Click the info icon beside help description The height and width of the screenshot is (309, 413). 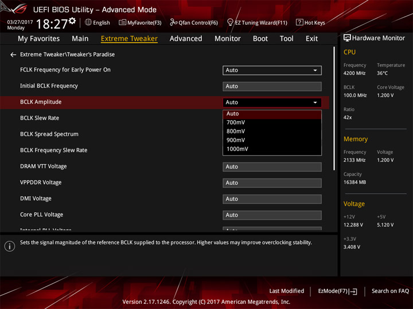point(10,246)
